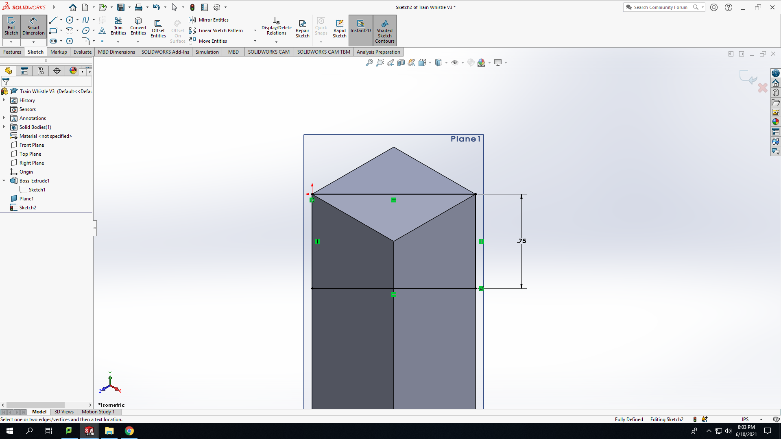
Task: Switch to the 3D Views tab
Action: click(x=64, y=412)
